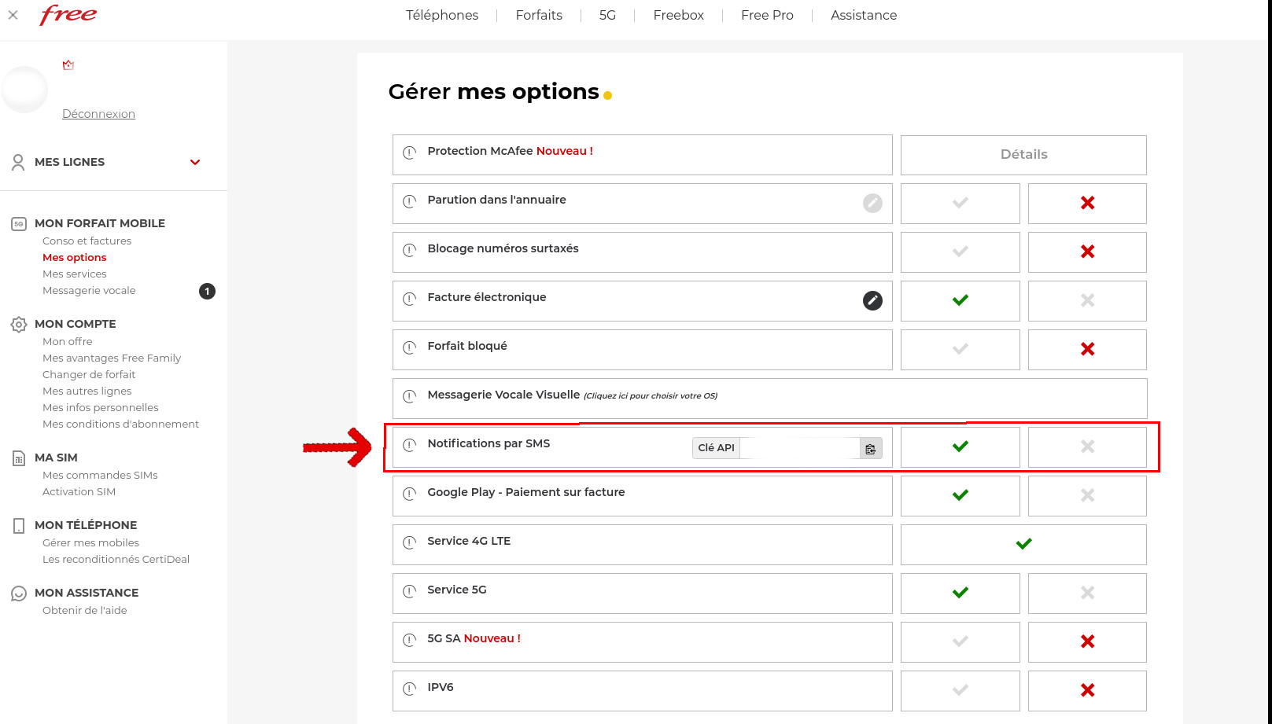Enable the 5G SA option checkmark
Viewport: 1272px width, 724px height.
pyautogui.click(x=960, y=641)
